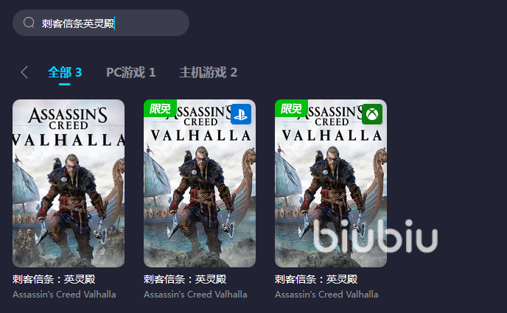Image resolution: width=507 pixels, height=313 pixels.
Task: Open the PC Valhalla game cover
Action: click(x=69, y=183)
